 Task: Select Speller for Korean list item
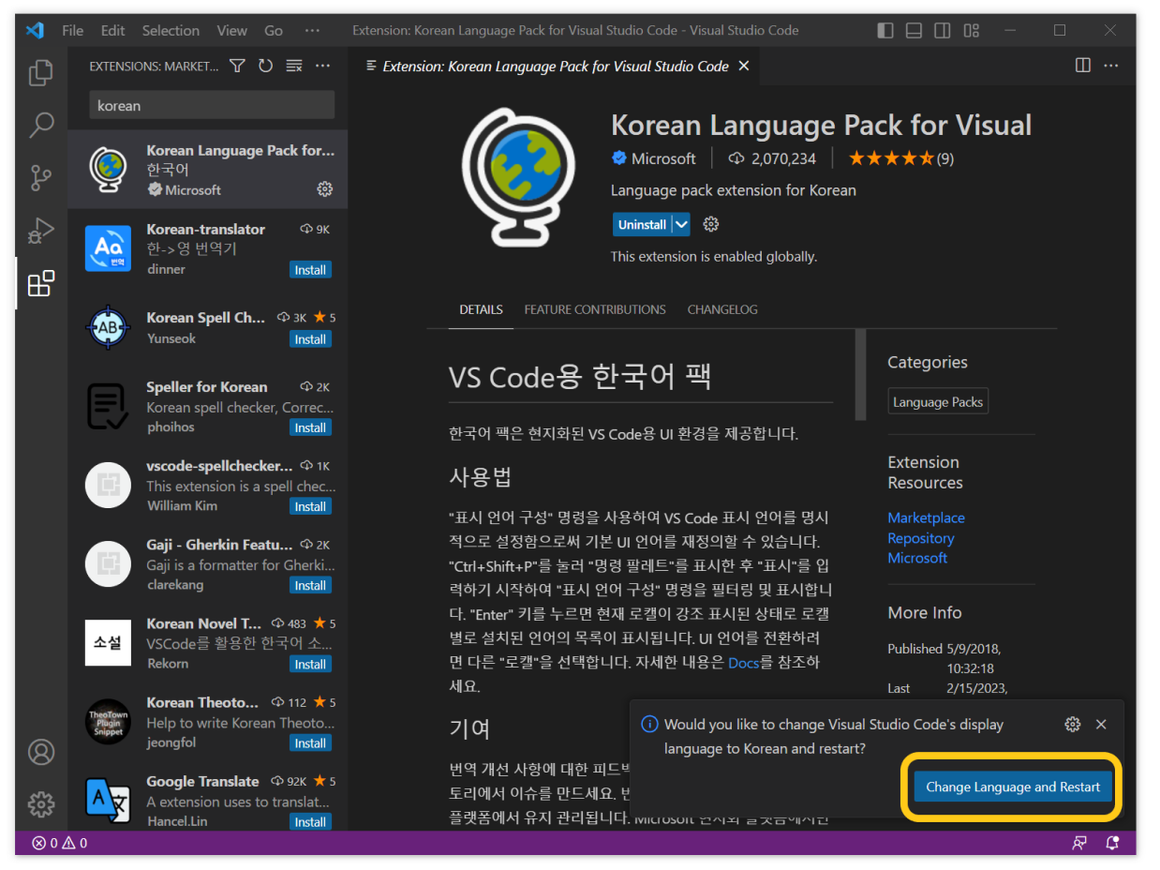[x=207, y=406]
